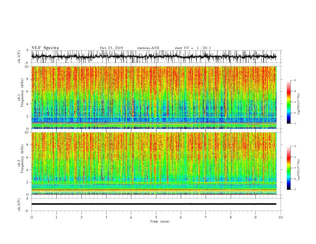Screen dimensions: 316x244
Task: Click time axis tick label "3"
Action: [x=106, y=217]
